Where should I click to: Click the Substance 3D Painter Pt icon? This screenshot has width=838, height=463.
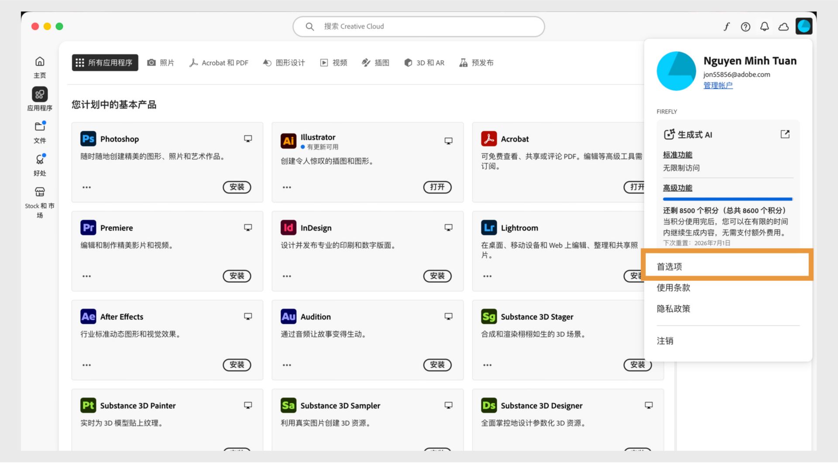point(88,405)
